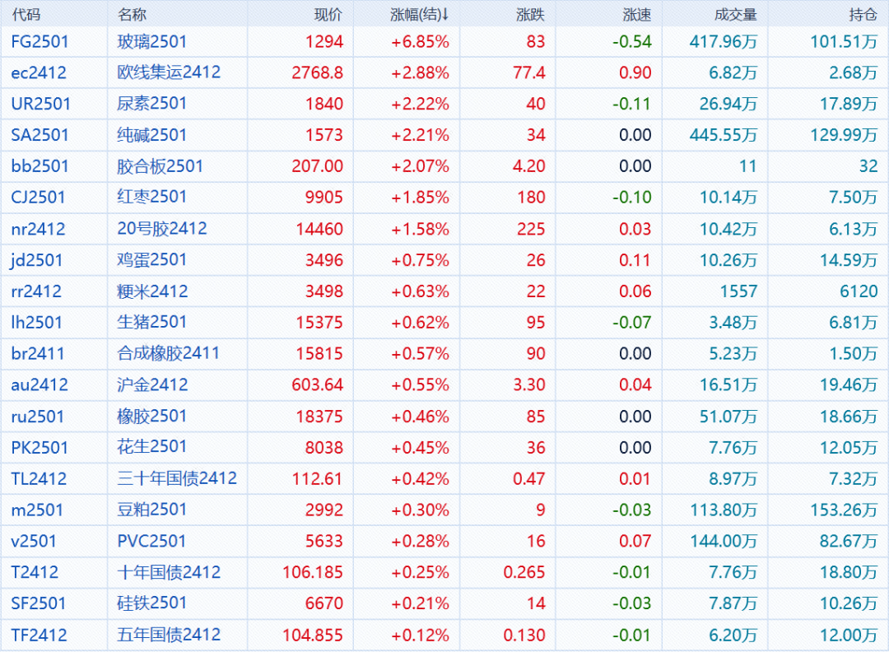The height and width of the screenshot is (652, 889).
Task: Select 硅铁2501 name link
Action: pyautogui.click(x=152, y=603)
